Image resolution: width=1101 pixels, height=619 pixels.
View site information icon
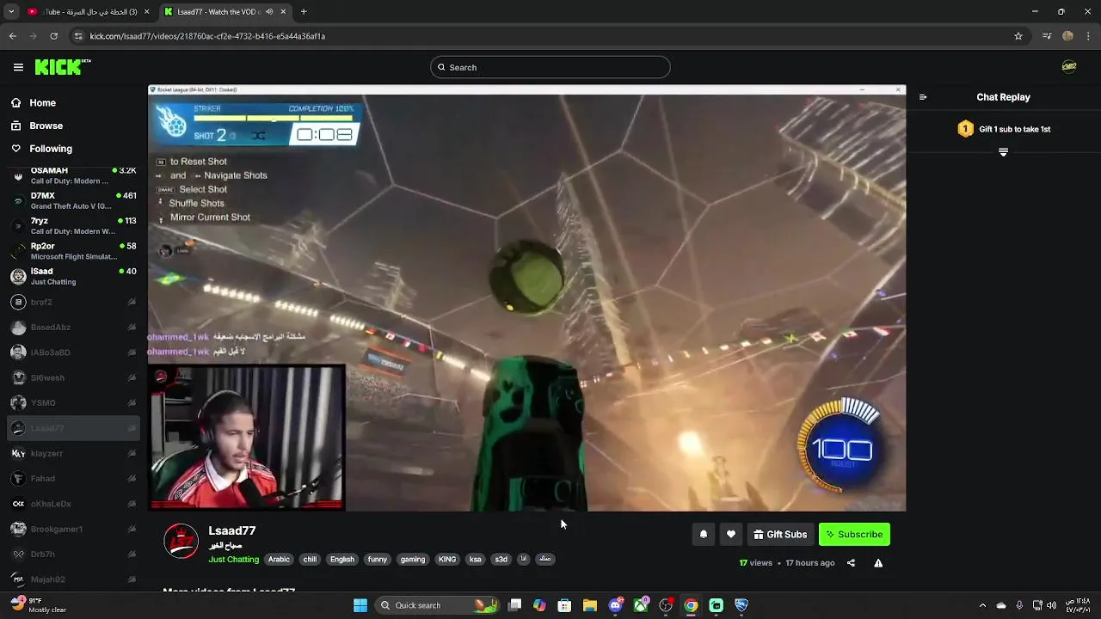pos(78,36)
